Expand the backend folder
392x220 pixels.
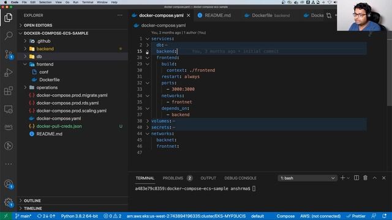[x=45, y=49]
